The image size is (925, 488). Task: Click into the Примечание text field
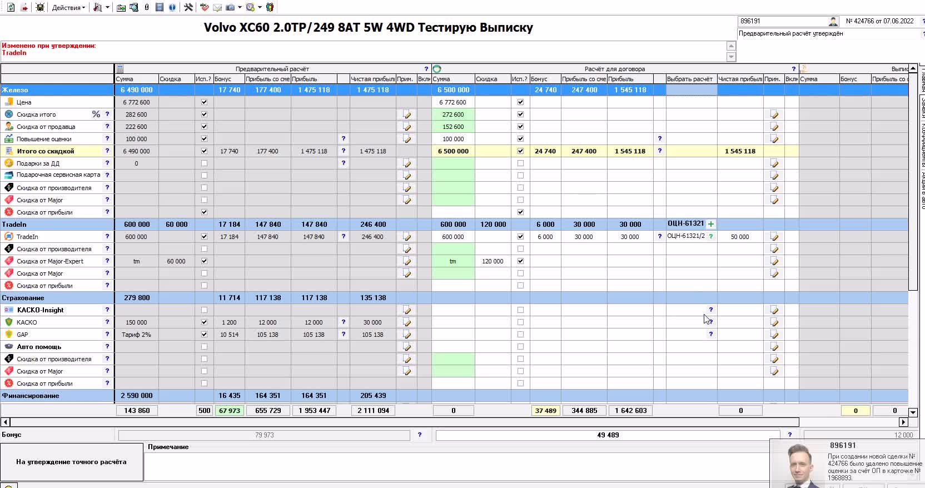coord(456,466)
